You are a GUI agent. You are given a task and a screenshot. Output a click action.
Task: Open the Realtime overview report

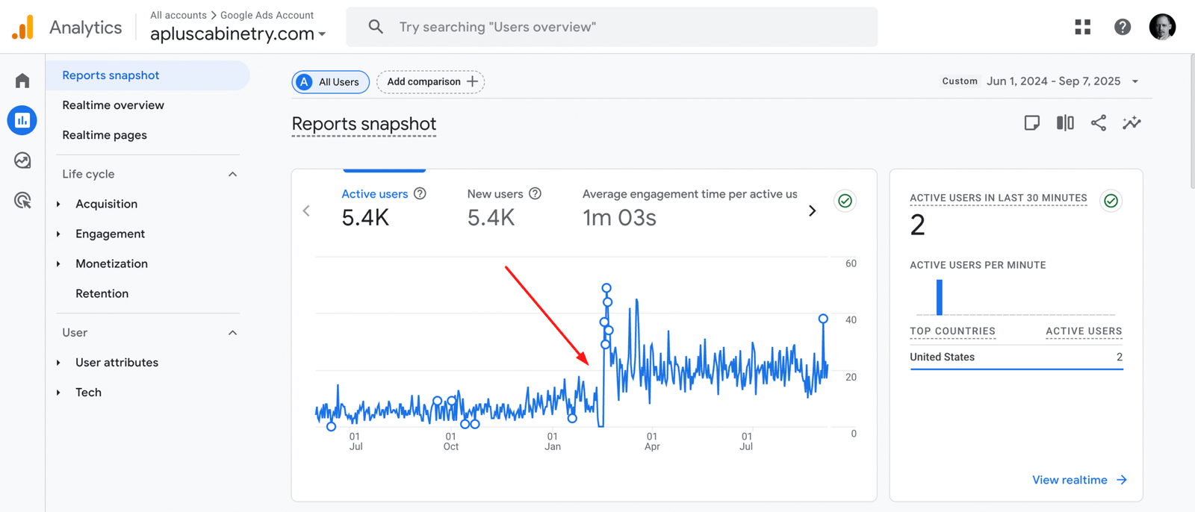click(x=113, y=105)
